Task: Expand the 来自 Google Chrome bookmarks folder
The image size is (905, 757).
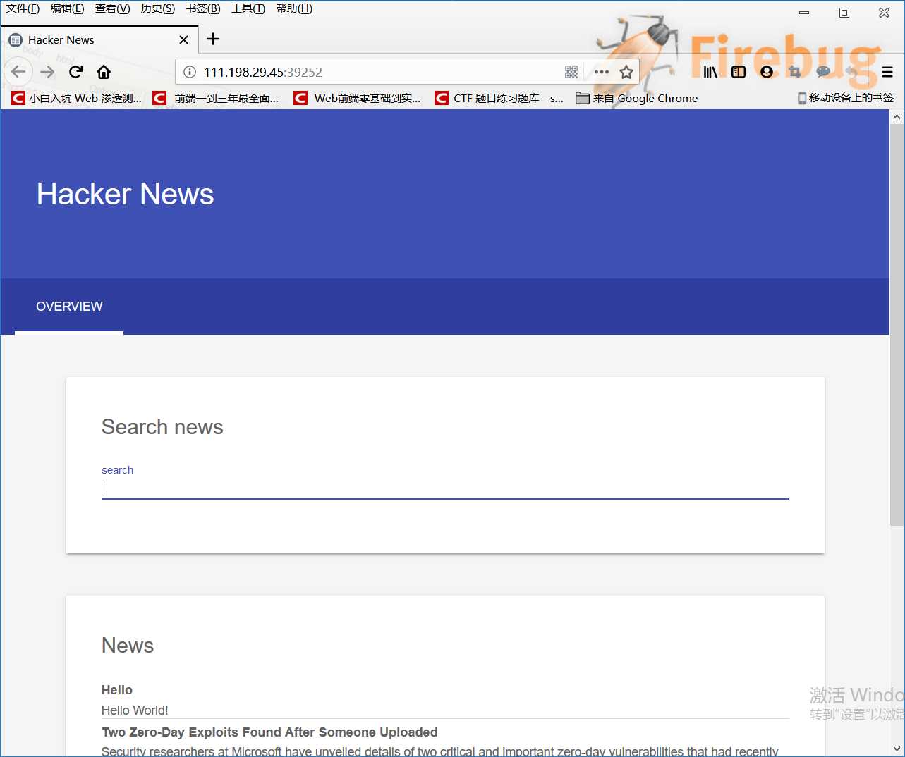Action: point(637,98)
